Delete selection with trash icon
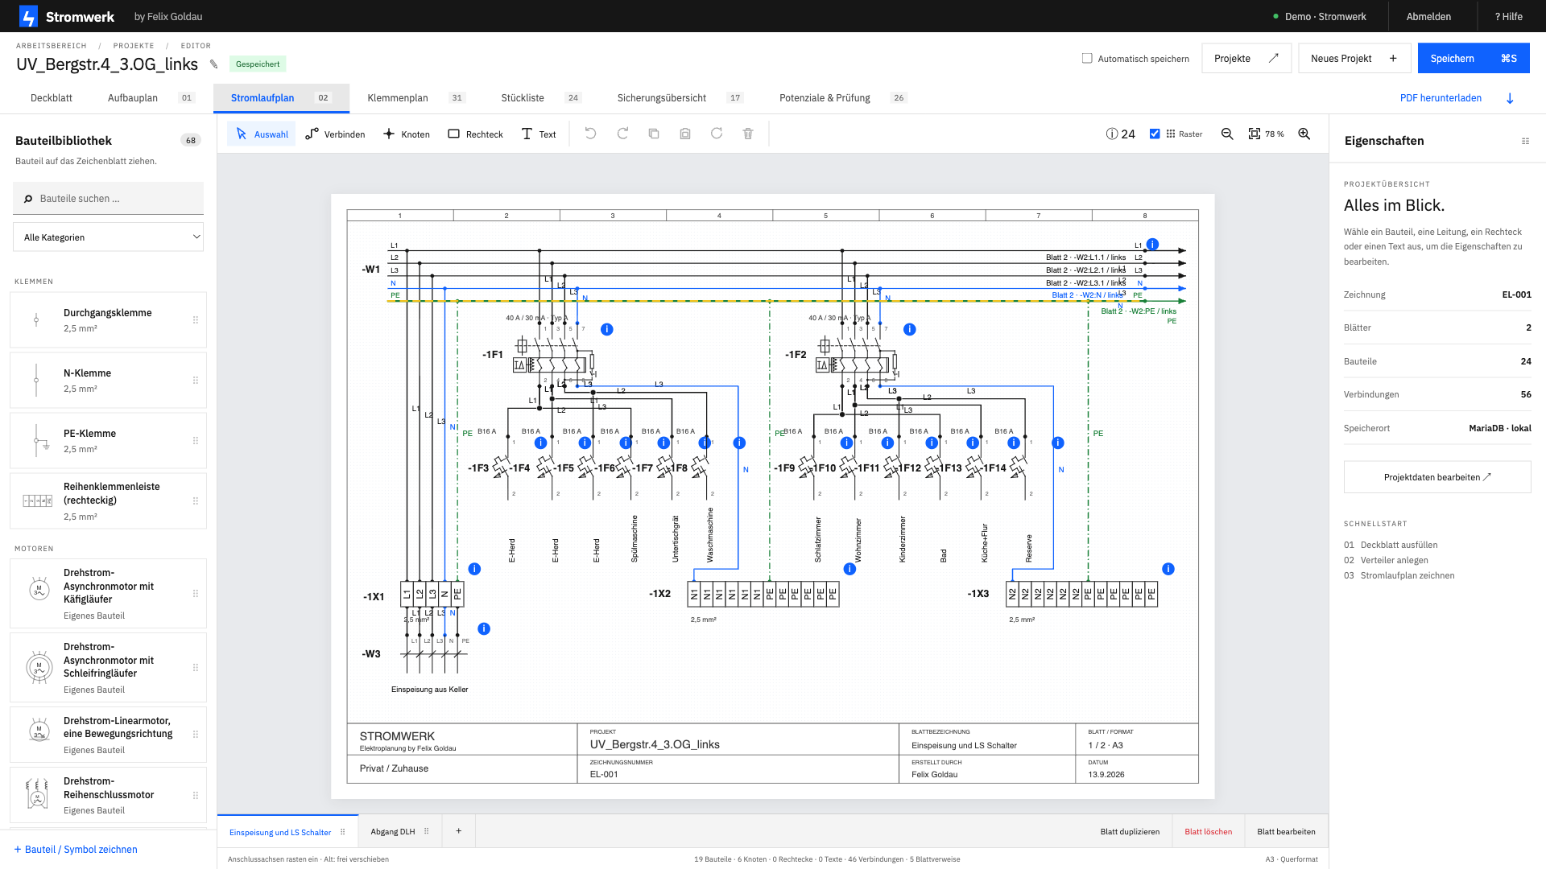 (748, 134)
